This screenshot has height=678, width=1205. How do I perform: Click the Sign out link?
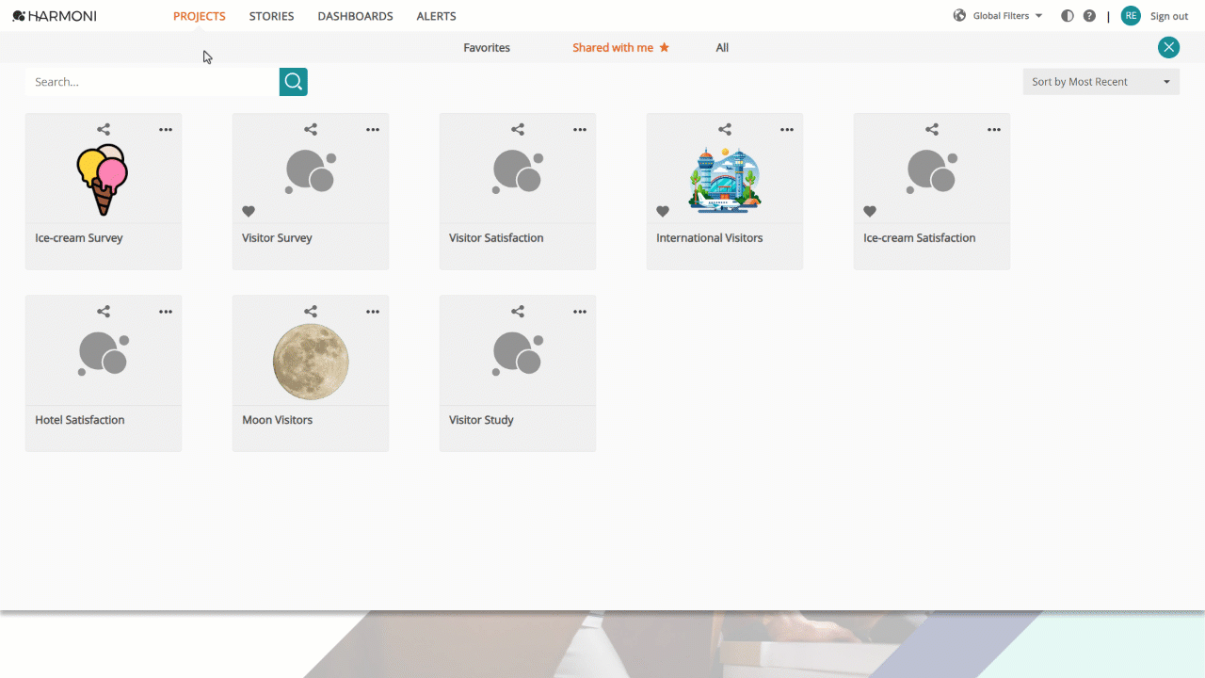[x=1169, y=16]
